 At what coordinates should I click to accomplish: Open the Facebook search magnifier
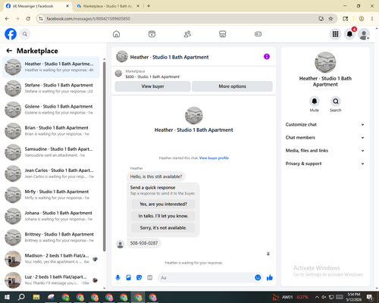[25, 34]
